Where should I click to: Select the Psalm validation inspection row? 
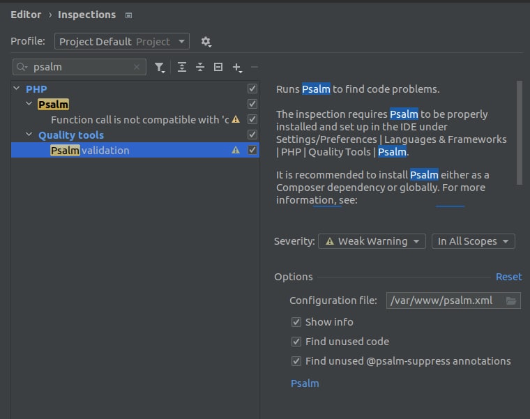tap(135, 150)
